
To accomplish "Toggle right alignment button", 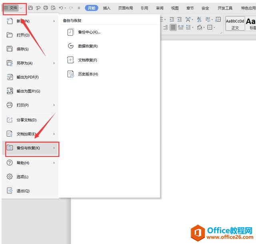I will tap(165, 27).
